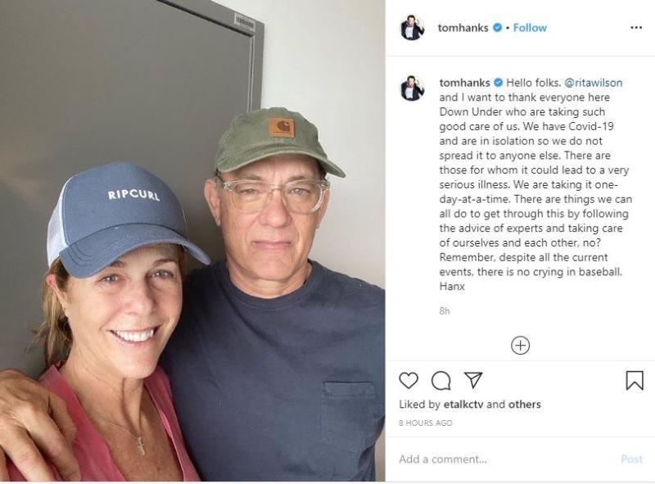
Task: Show the others who liked this post
Action: [x=524, y=405]
